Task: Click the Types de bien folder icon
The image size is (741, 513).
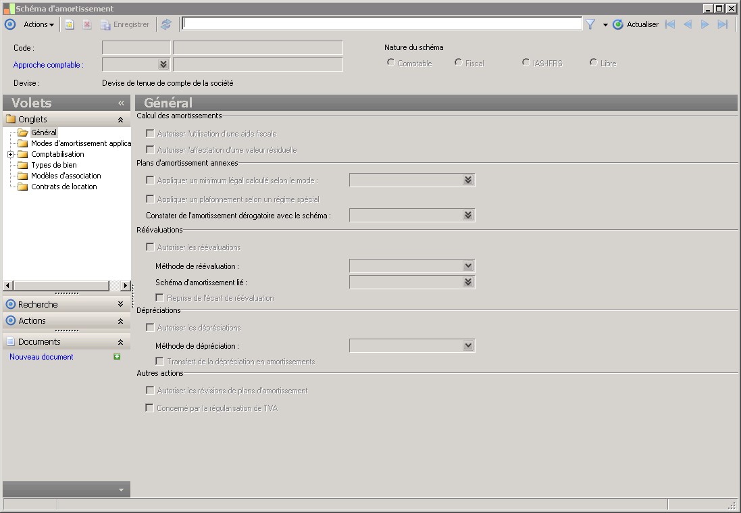Action: (23, 165)
